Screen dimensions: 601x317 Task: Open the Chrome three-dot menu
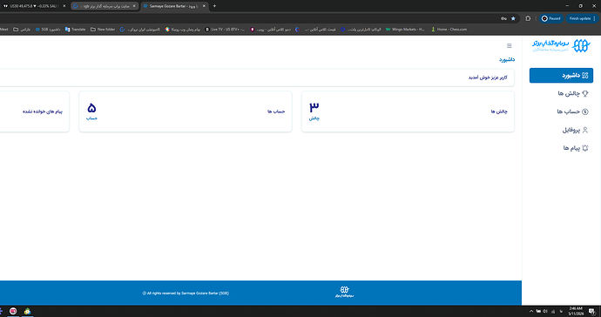point(595,18)
